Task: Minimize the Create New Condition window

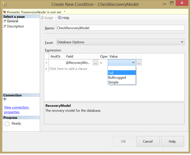Action: pos(165,4)
